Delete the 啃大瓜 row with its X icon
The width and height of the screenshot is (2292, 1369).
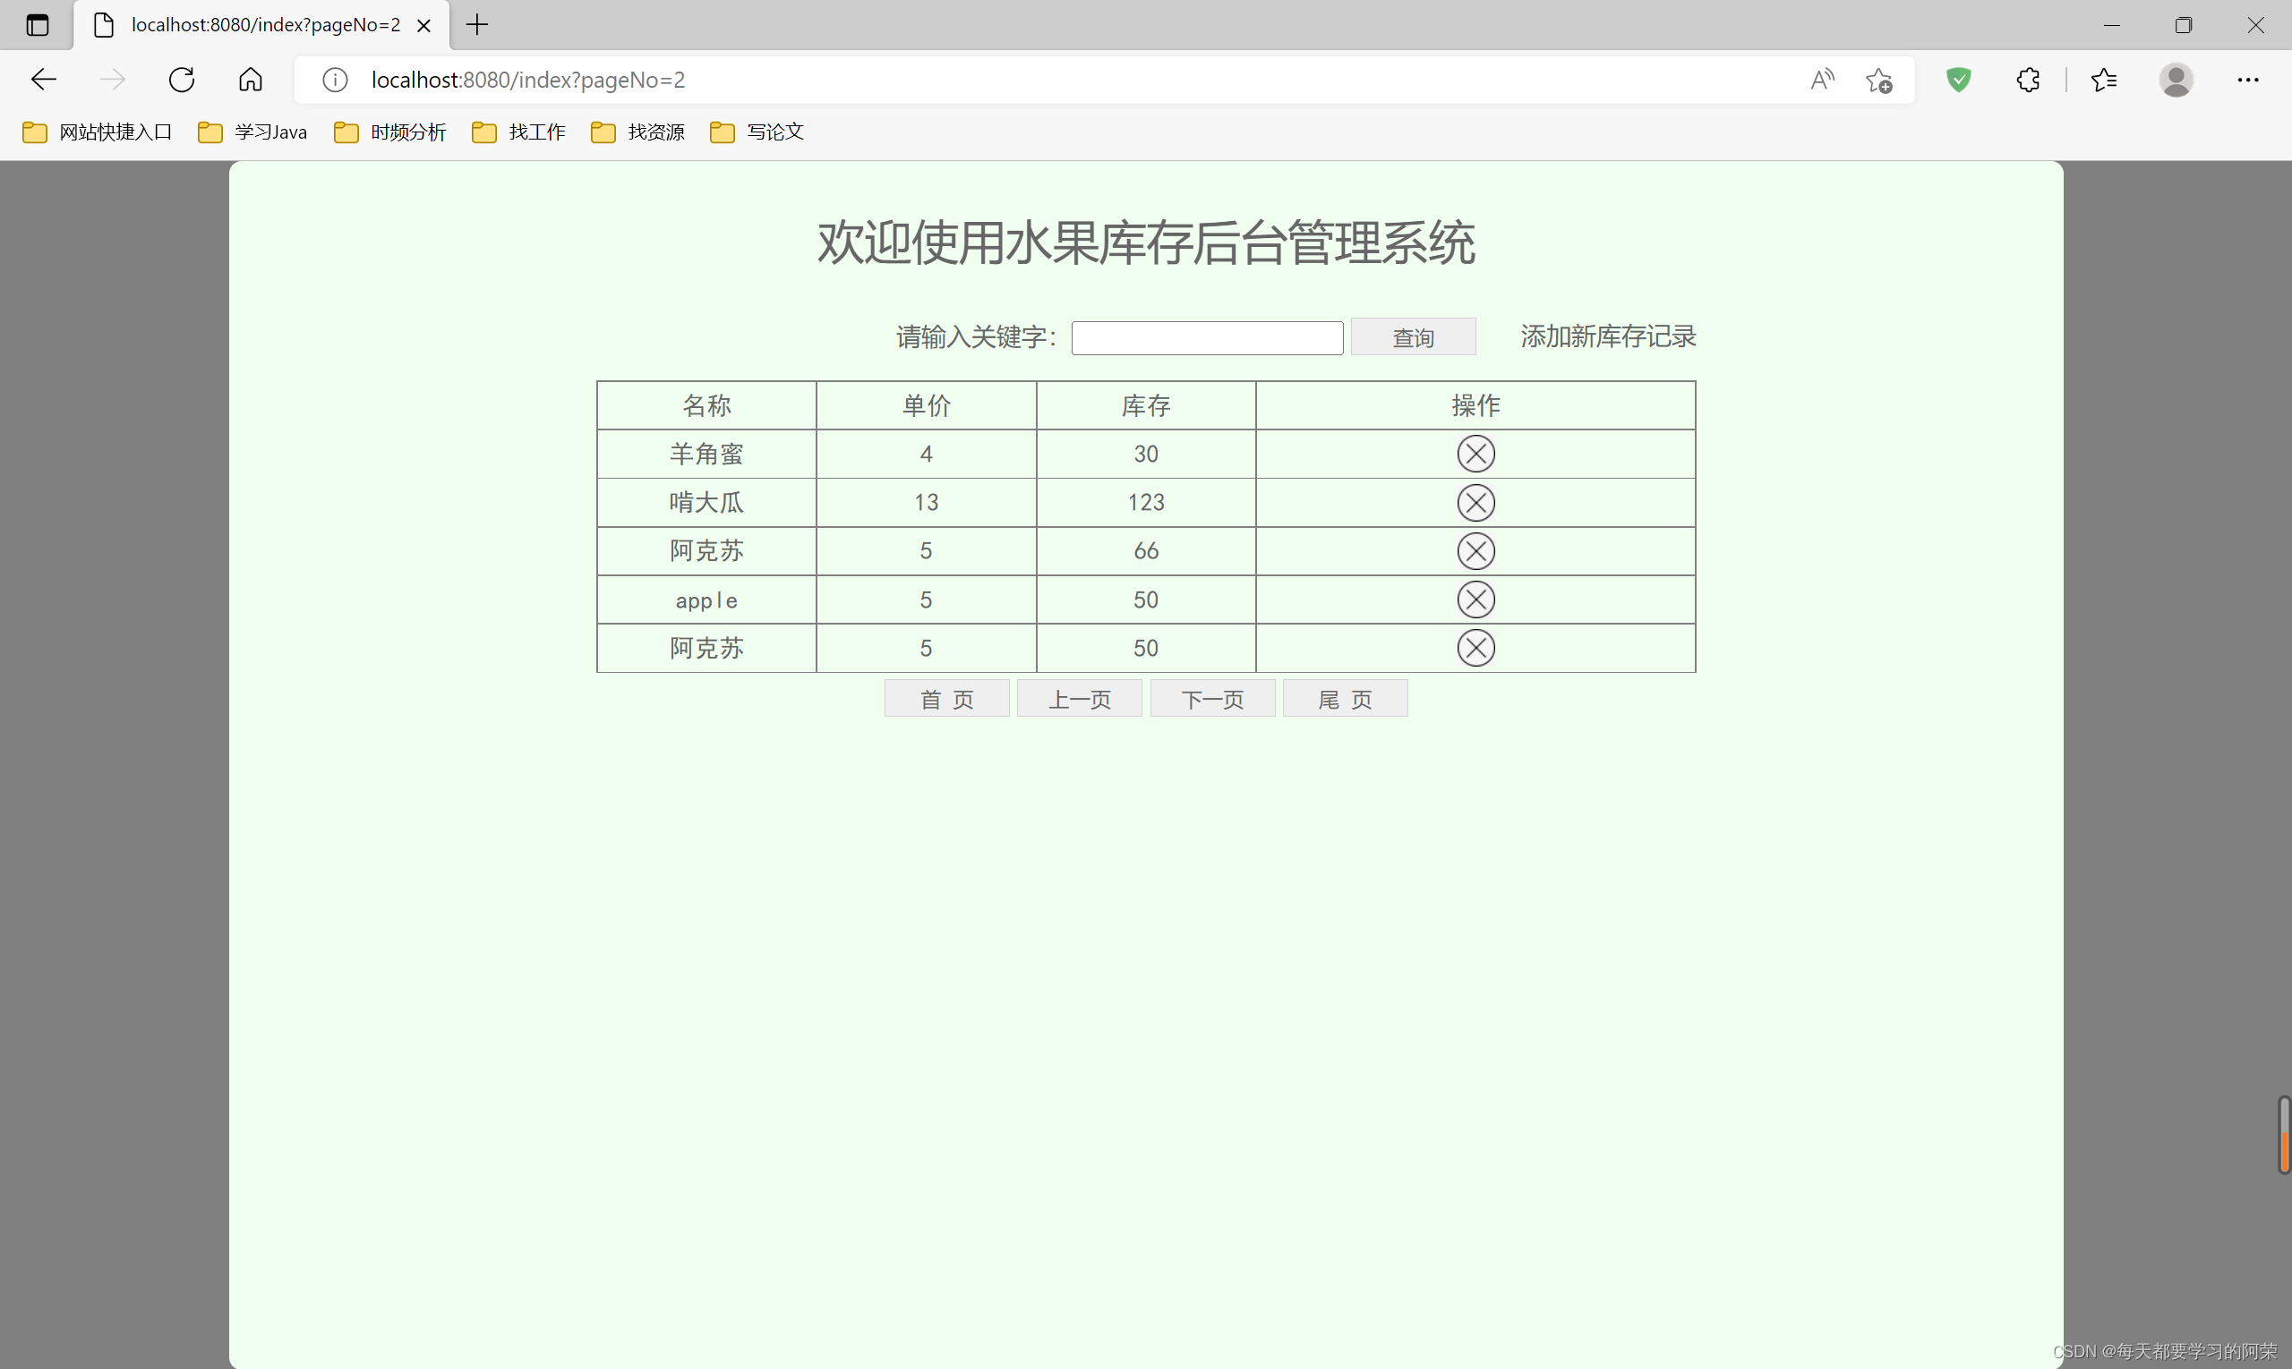point(1475,503)
